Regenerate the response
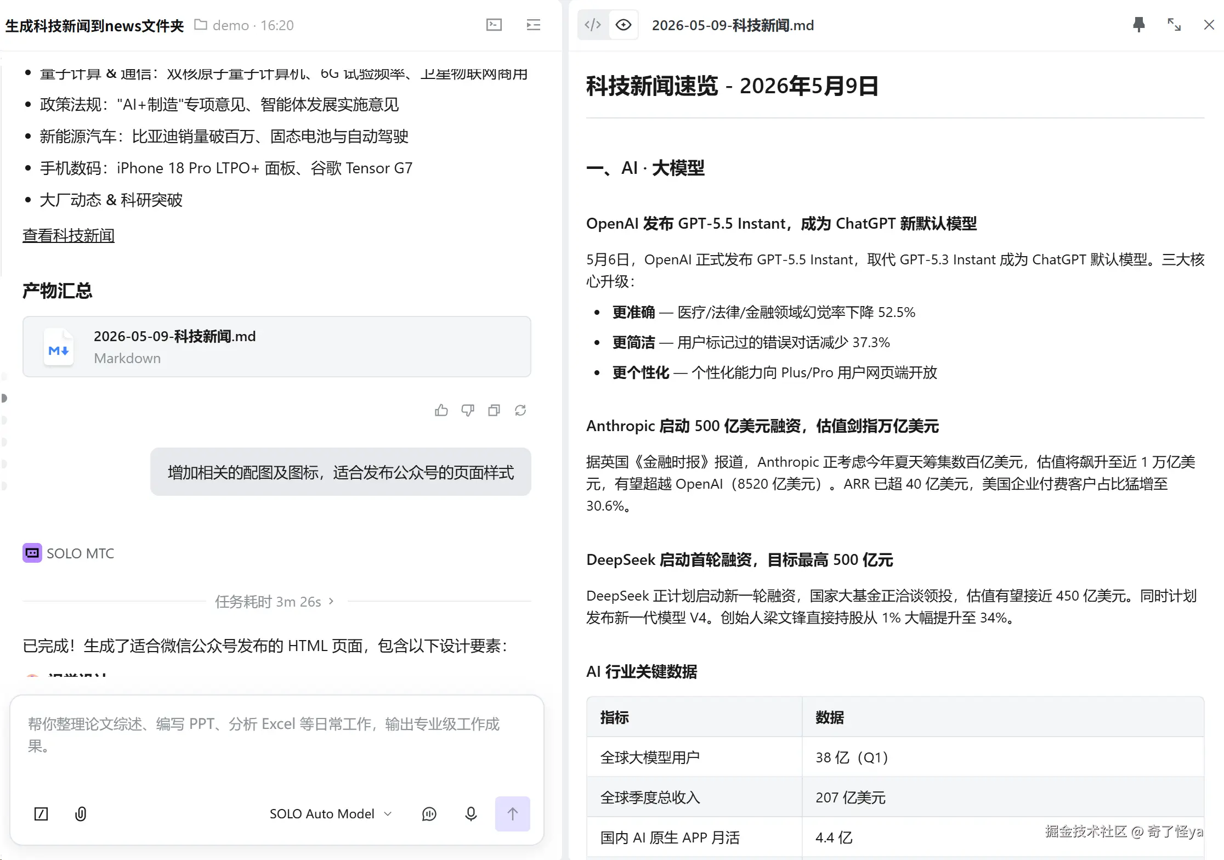The image size is (1224, 860). click(x=520, y=410)
